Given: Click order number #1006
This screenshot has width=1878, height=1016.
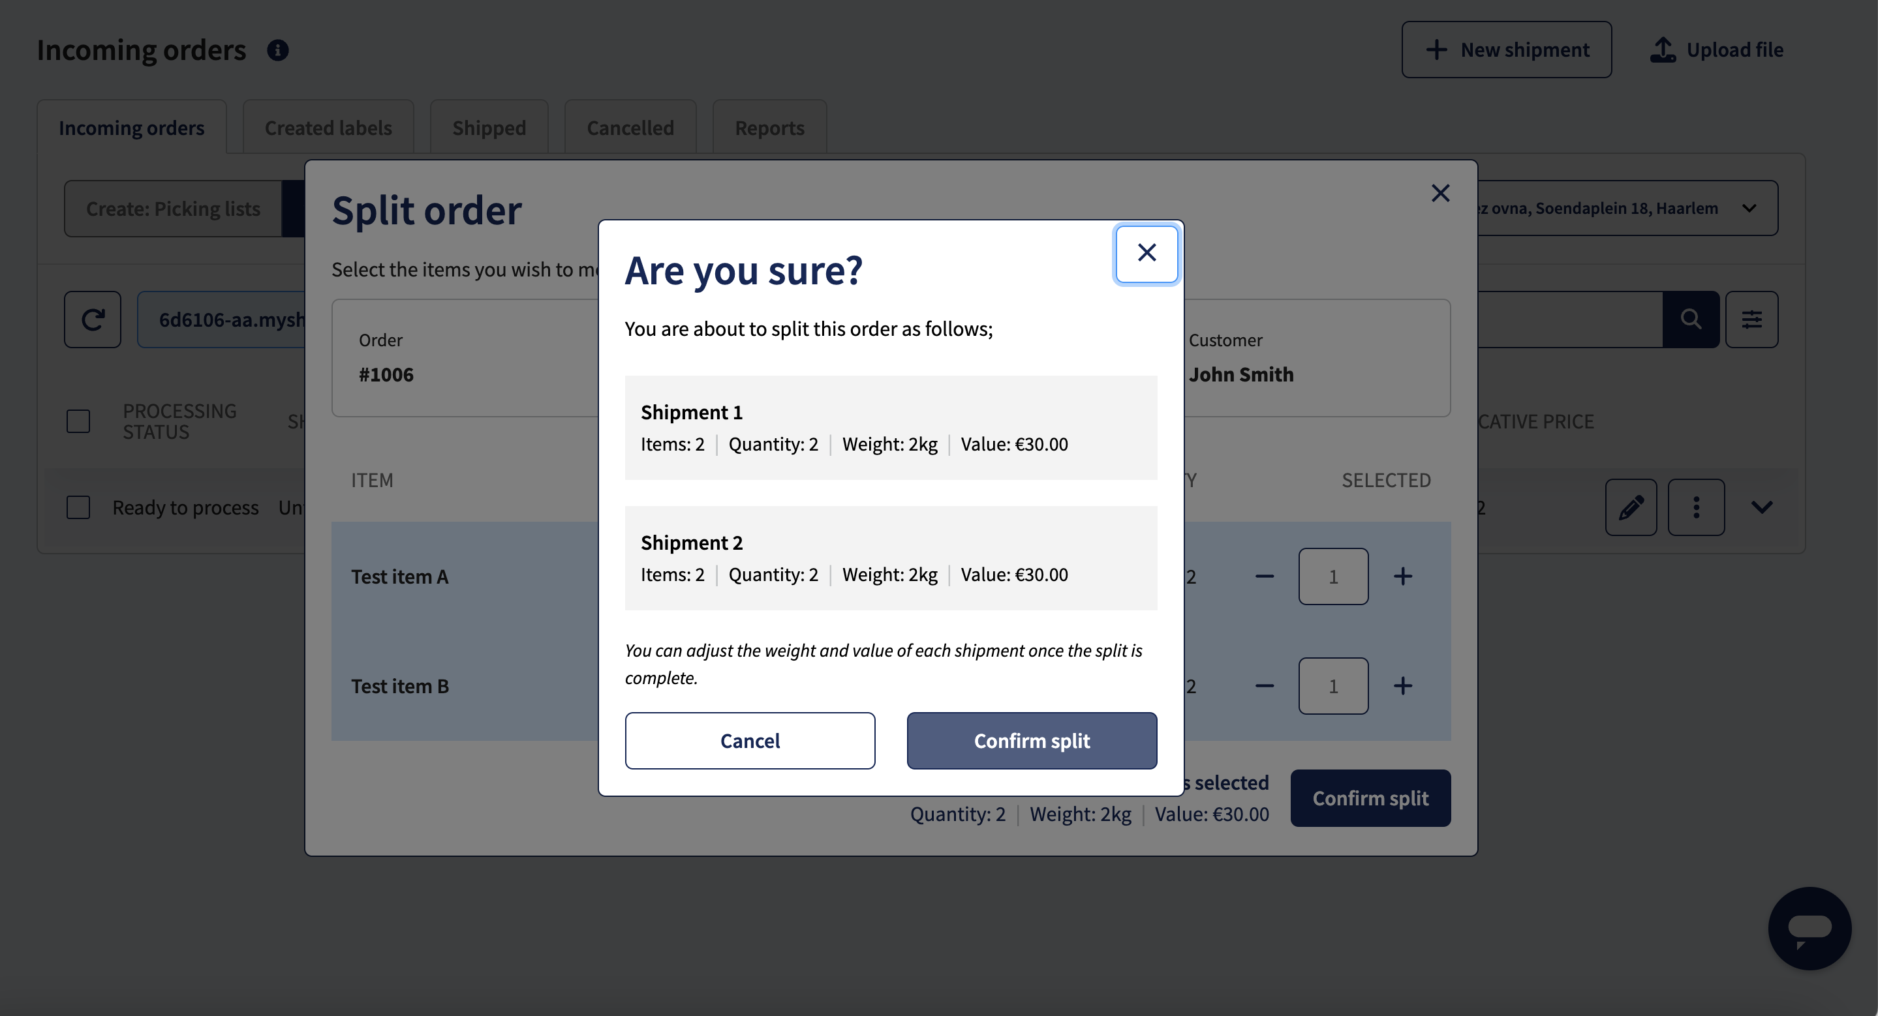Looking at the screenshot, I should (x=386, y=374).
